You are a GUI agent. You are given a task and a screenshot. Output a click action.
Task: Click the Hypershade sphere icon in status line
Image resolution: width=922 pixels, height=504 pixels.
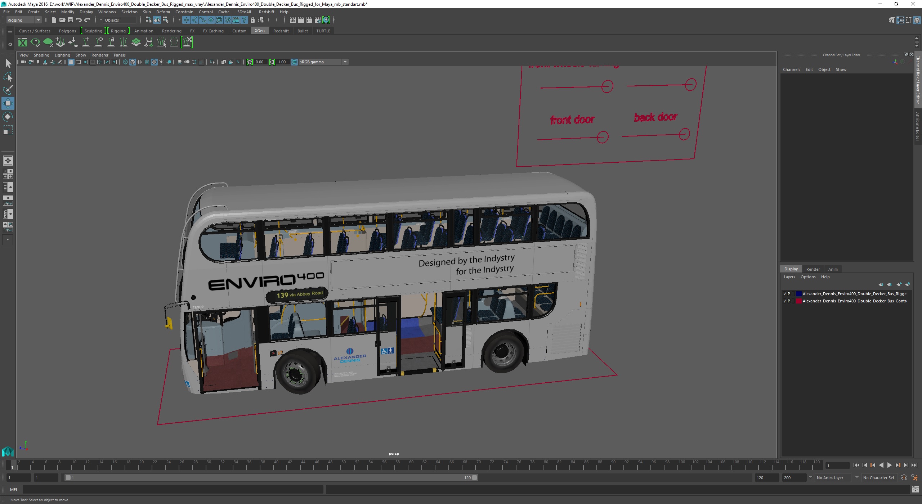(x=326, y=20)
